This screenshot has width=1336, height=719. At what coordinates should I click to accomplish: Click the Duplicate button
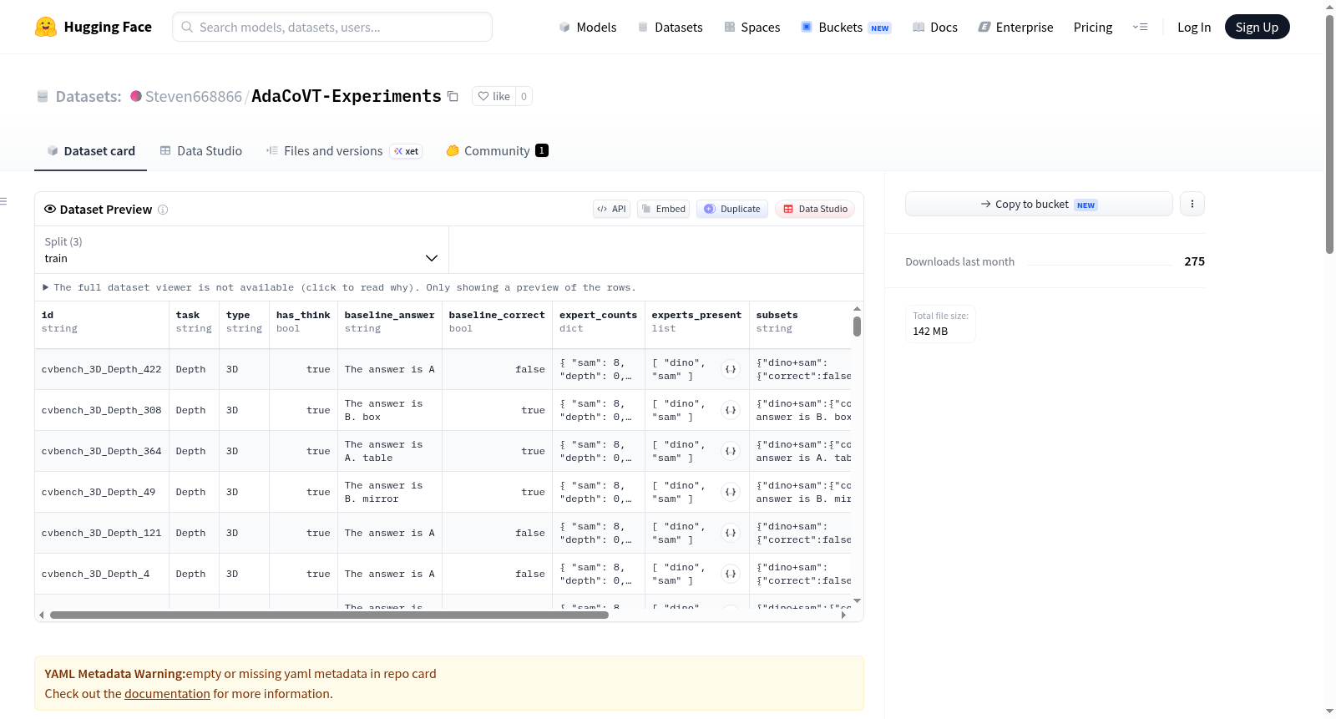(x=732, y=209)
